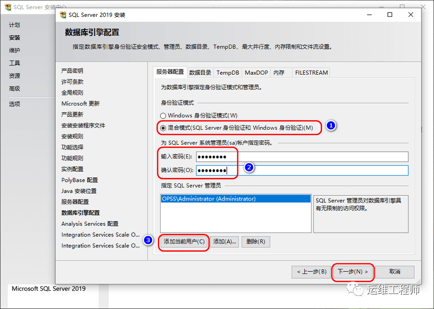Switch to the MaxDOP tab

click(257, 73)
